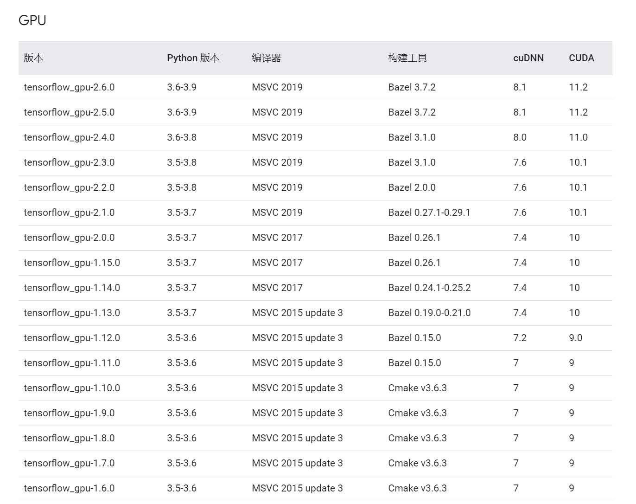The width and height of the screenshot is (636, 504).
Task: Click cuDNN 8.1 in the 2.6.0 row
Action: [x=520, y=87]
